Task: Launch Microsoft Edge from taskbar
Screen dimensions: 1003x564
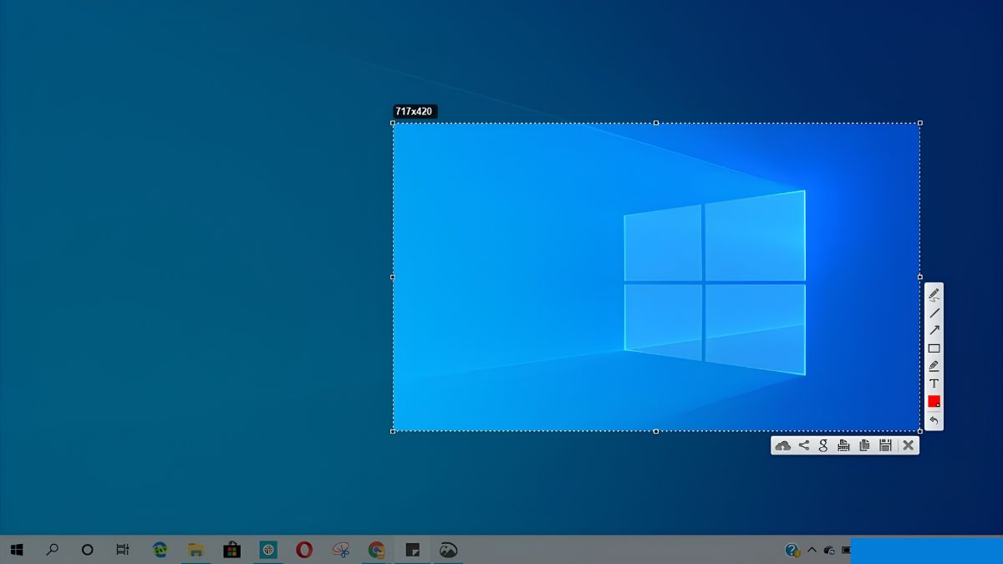Action: pos(160,550)
